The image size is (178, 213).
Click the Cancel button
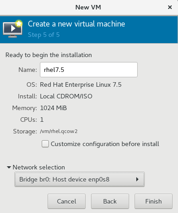pos(66,201)
